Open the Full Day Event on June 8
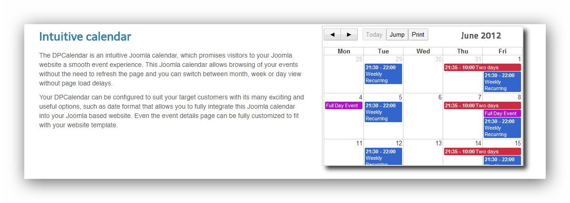The height and width of the screenshot is (203, 570). [502, 113]
